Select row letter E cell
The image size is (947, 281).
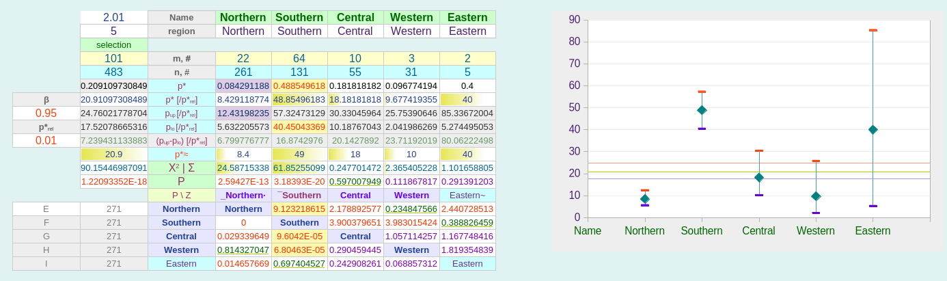click(x=46, y=209)
